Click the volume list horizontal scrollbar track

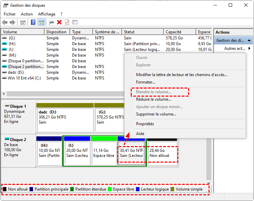click(x=65, y=94)
